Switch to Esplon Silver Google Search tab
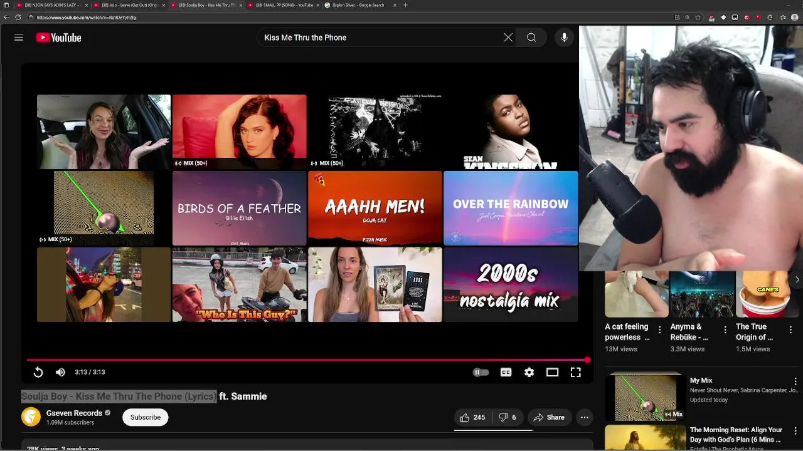This screenshot has height=451, width=803. (361, 5)
